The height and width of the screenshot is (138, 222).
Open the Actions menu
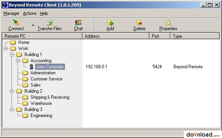30,13
